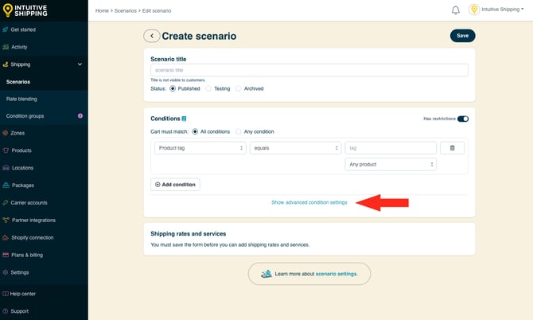Click the Home breadcrumb
The width and height of the screenshot is (533, 320).
tap(102, 11)
